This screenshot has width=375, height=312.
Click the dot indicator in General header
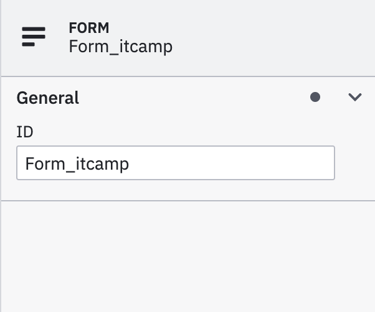(315, 97)
